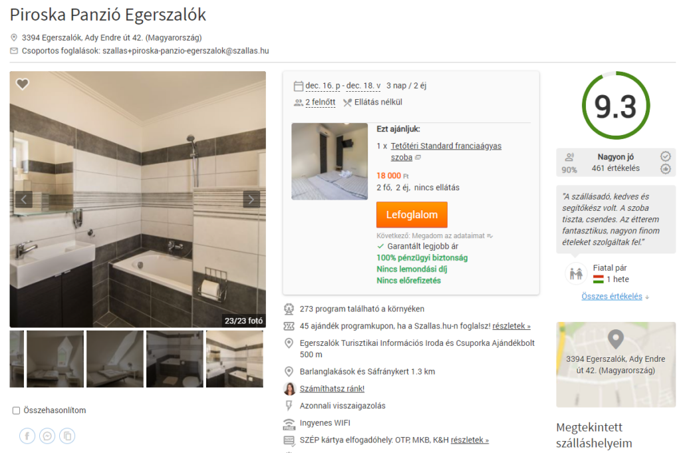Add property to favorites with heart icon
681x453 pixels.
tap(23, 84)
